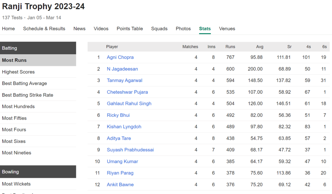Click Tanmay Agarwal's 594 runs value
This screenshot has width=332, height=194.
[231, 81]
